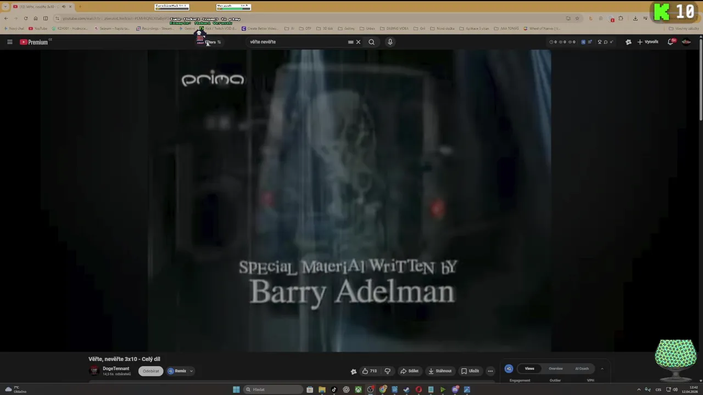Click the Outlier label in stats panel
Screen dimensions: 703x395
click(x=555, y=380)
